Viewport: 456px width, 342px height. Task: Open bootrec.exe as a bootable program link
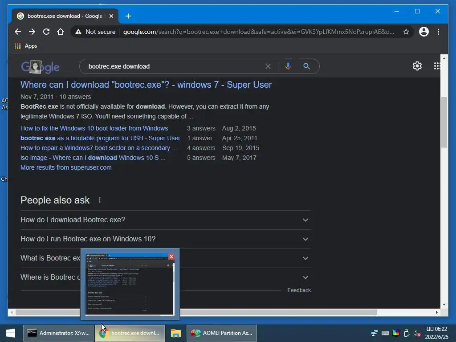pyautogui.click(x=100, y=138)
